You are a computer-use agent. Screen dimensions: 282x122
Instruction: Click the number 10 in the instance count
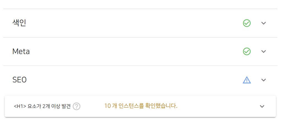pos(107,106)
